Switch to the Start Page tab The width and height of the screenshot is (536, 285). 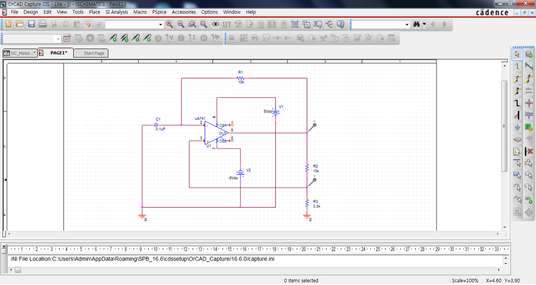[94, 53]
